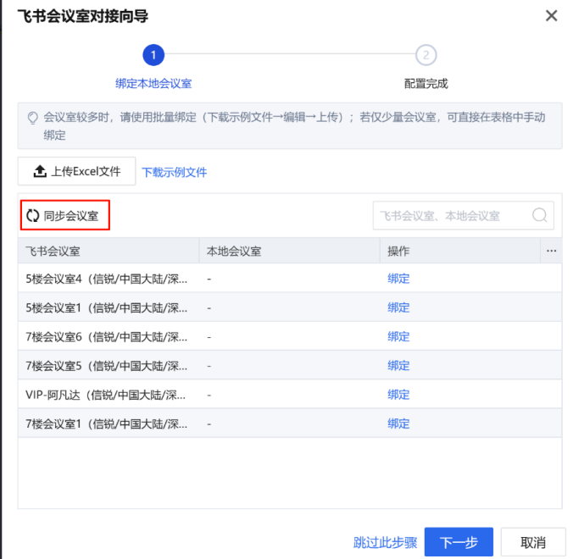Viewport: 573px width, 559px height.
Task: Click the magnifier search icon
Action: pos(539,216)
